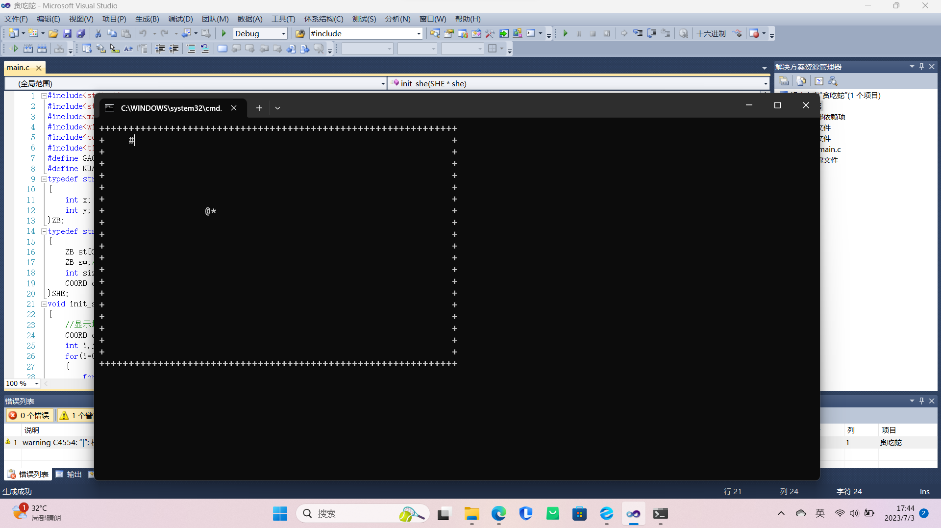Click the Undo arrow icon
Viewport: 941px width, 528px height.
point(143,33)
